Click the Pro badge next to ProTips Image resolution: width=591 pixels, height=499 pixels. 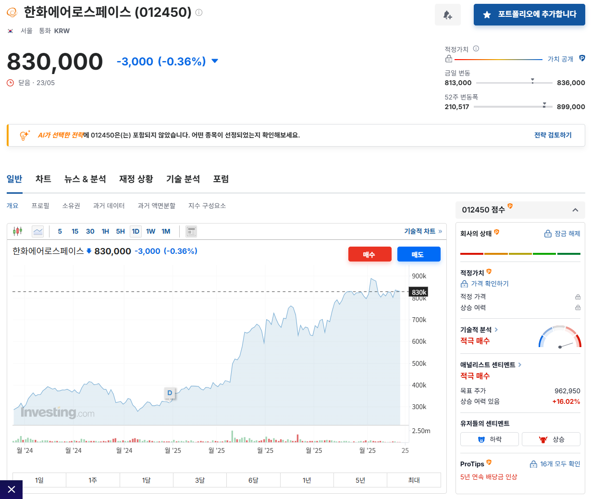(x=489, y=462)
